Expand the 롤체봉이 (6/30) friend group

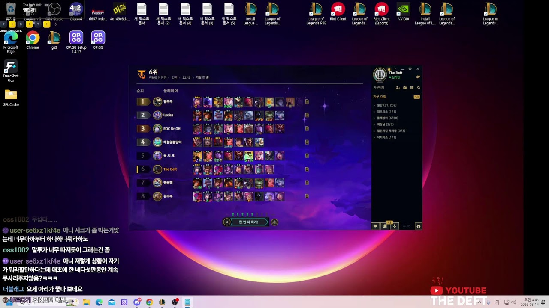[x=386, y=118]
